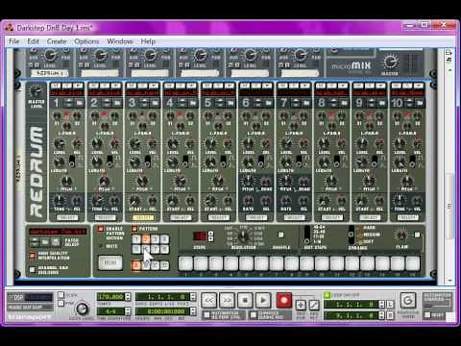Open the Options menu
461x346 pixels.
(x=86, y=41)
